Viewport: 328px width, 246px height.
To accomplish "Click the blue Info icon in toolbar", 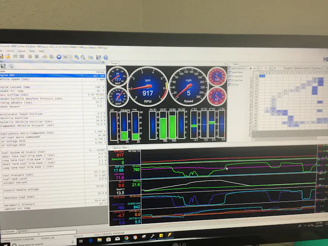I will coord(105,58).
